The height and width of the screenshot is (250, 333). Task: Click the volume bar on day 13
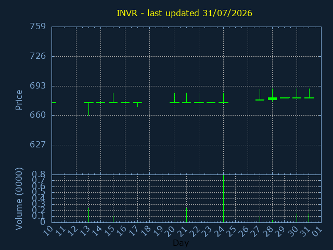point(89,215)
